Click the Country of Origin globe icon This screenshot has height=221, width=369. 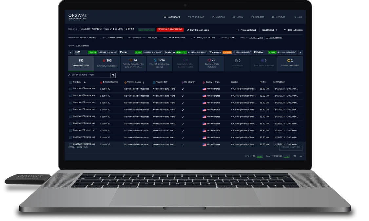(x=204, y=82)
